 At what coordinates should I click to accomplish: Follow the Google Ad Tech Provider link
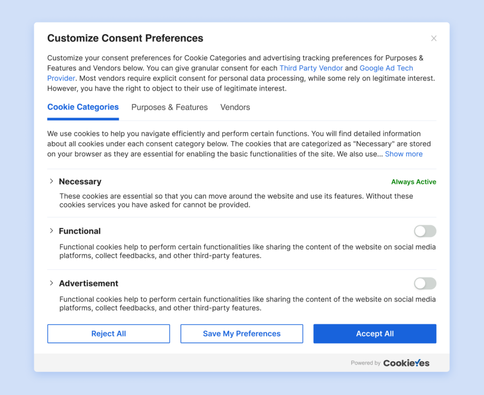coord(386,68)
